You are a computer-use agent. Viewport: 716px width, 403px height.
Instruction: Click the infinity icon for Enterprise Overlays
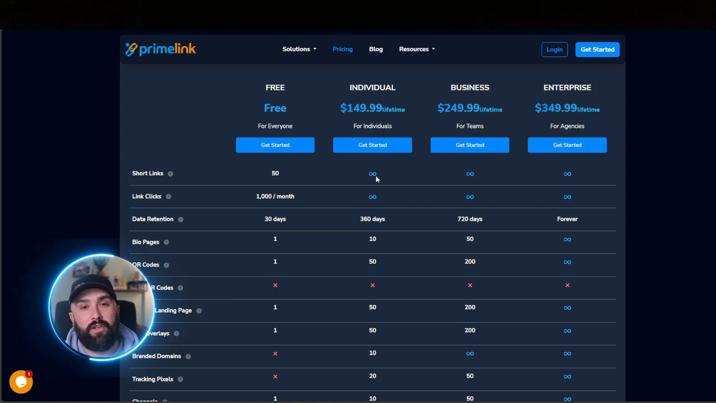(x=567, y=331)
